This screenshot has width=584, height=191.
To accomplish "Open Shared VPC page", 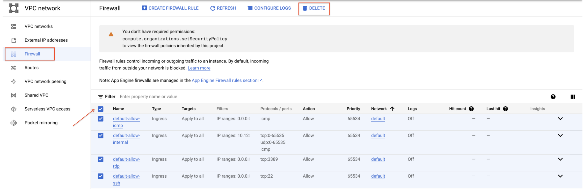I will (x=36, y=95).
